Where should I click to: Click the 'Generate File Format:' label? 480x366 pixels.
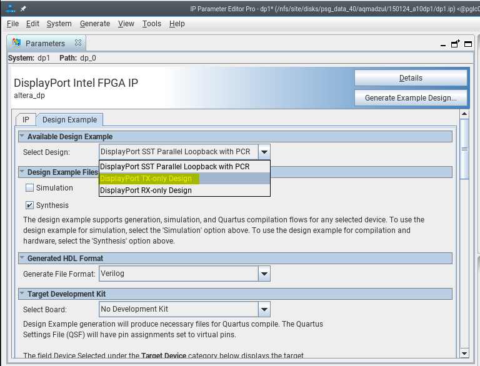tap(59, 274)
